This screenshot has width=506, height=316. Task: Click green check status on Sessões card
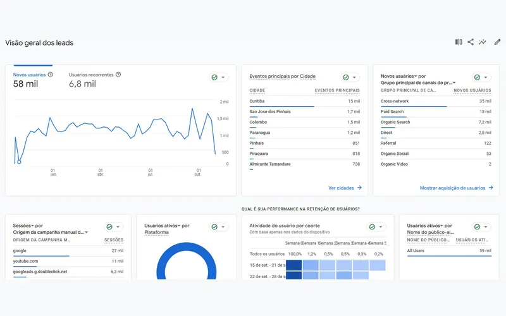coord(109,227)
